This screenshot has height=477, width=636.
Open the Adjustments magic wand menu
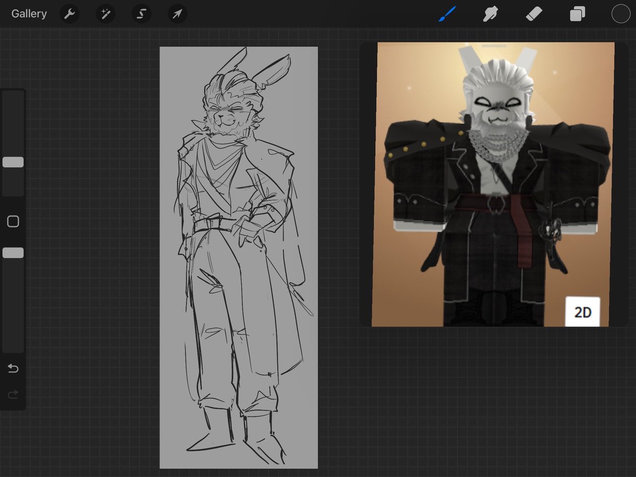pyautogui.click(x=105, y=14)
